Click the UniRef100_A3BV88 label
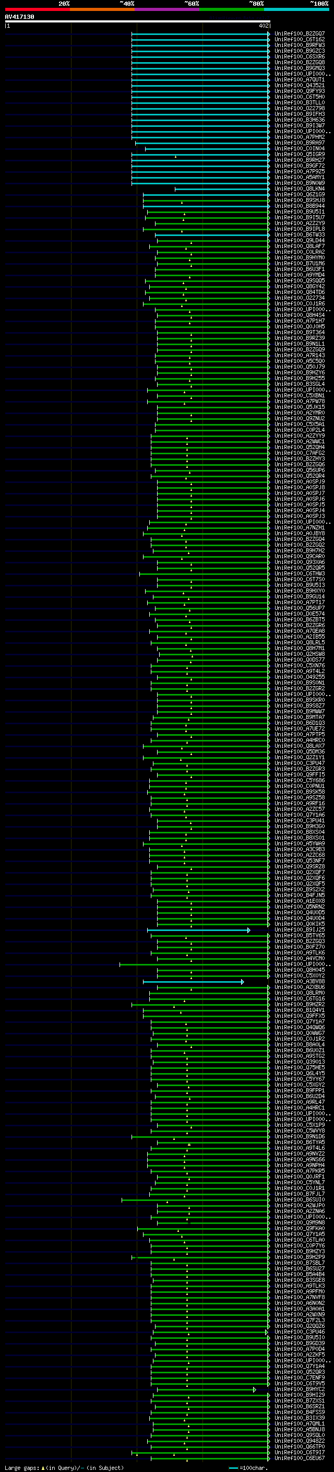Screen dimensions: 334x1472 pos(300,982)
